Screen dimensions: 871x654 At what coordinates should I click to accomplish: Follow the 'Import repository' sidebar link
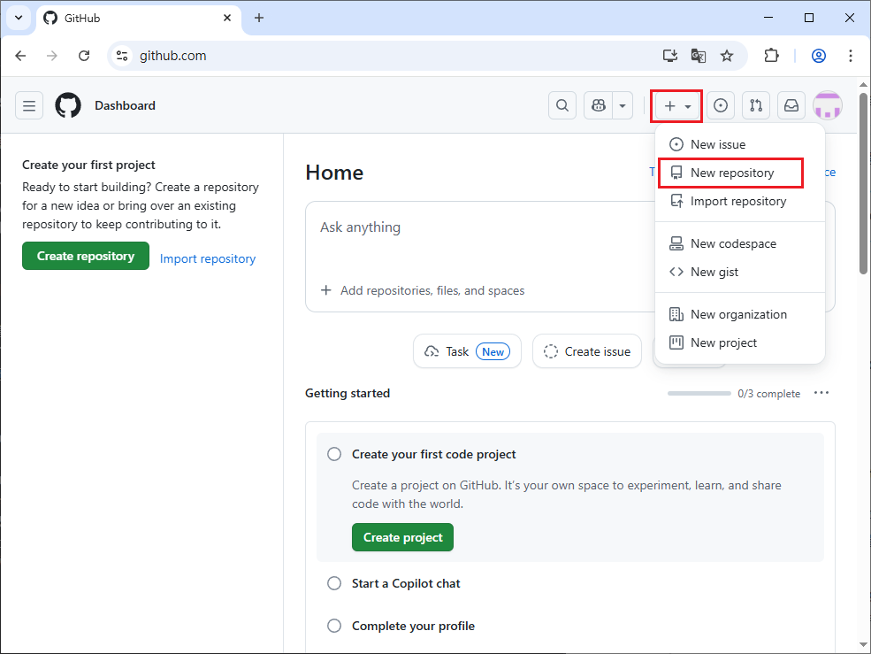[208, 258]
